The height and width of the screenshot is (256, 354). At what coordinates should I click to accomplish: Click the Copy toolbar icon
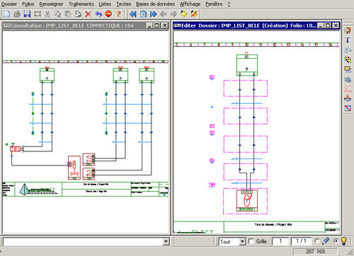coord(57,14)
